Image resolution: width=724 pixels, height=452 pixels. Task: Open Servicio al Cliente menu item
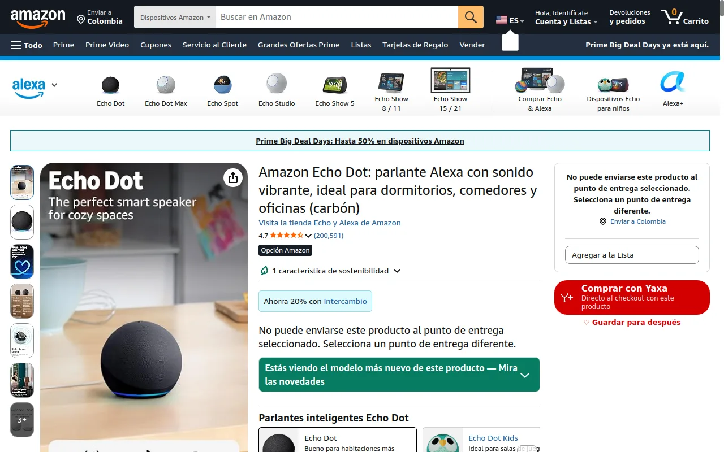(214, 45)
